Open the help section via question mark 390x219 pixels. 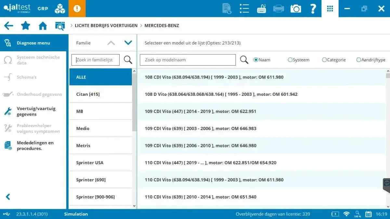[313, 8]
